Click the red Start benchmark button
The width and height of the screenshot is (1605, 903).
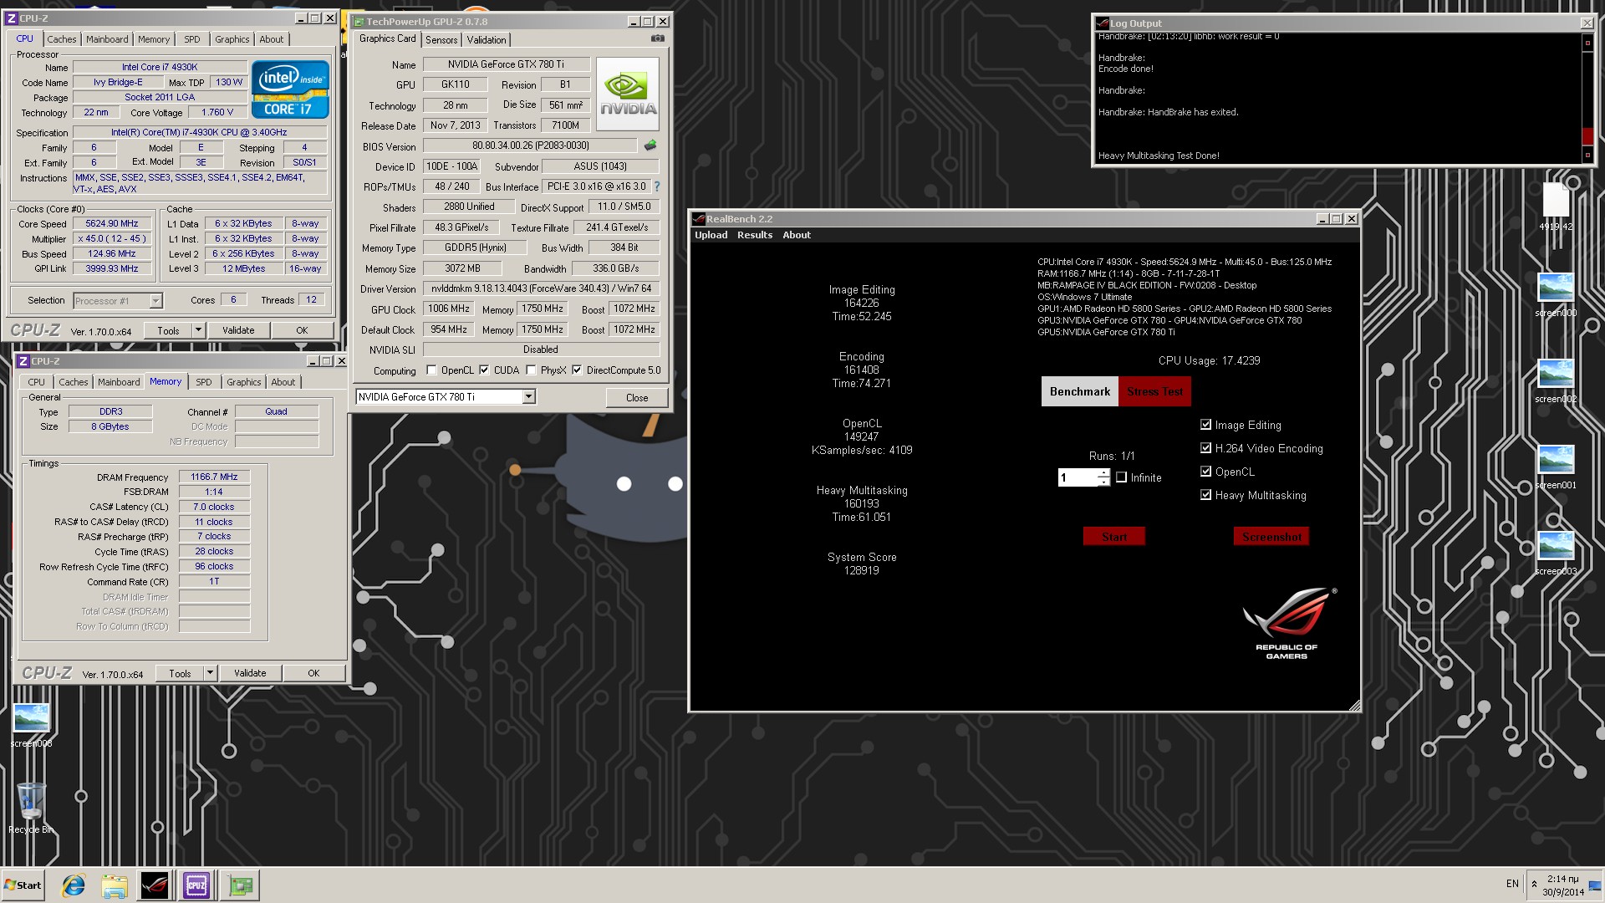click(x=1114, y=537)
